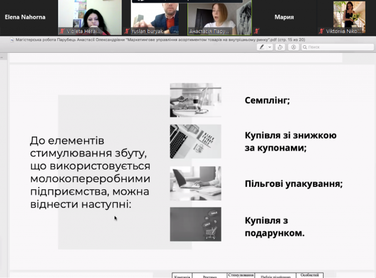
Task: Select ruslan buryak's video tile
Action: 155,17
